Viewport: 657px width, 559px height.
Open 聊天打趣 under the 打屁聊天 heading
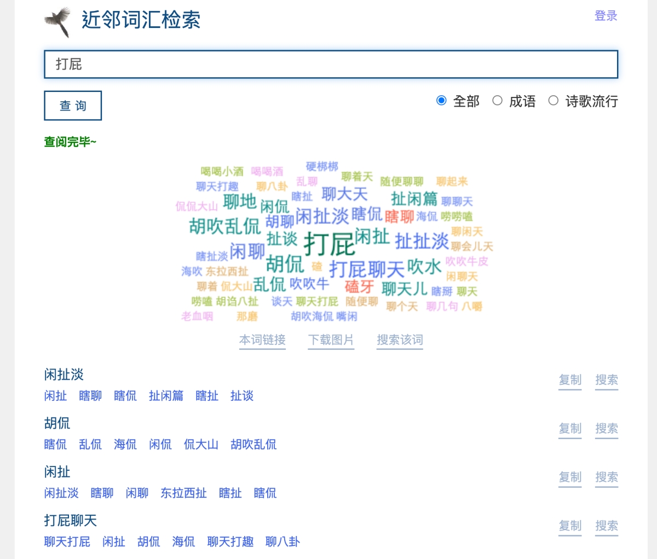click(230, 542)
